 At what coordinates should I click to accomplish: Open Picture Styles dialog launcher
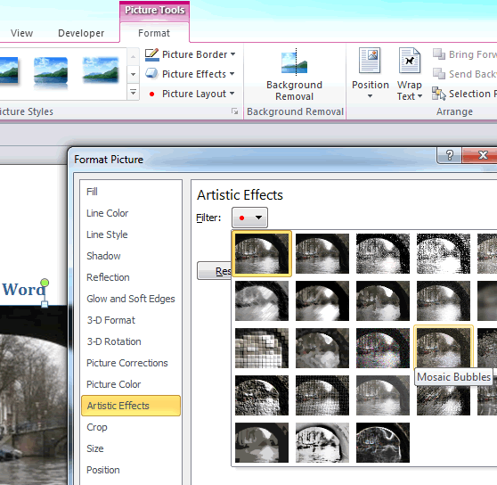[x=234, y=111]
